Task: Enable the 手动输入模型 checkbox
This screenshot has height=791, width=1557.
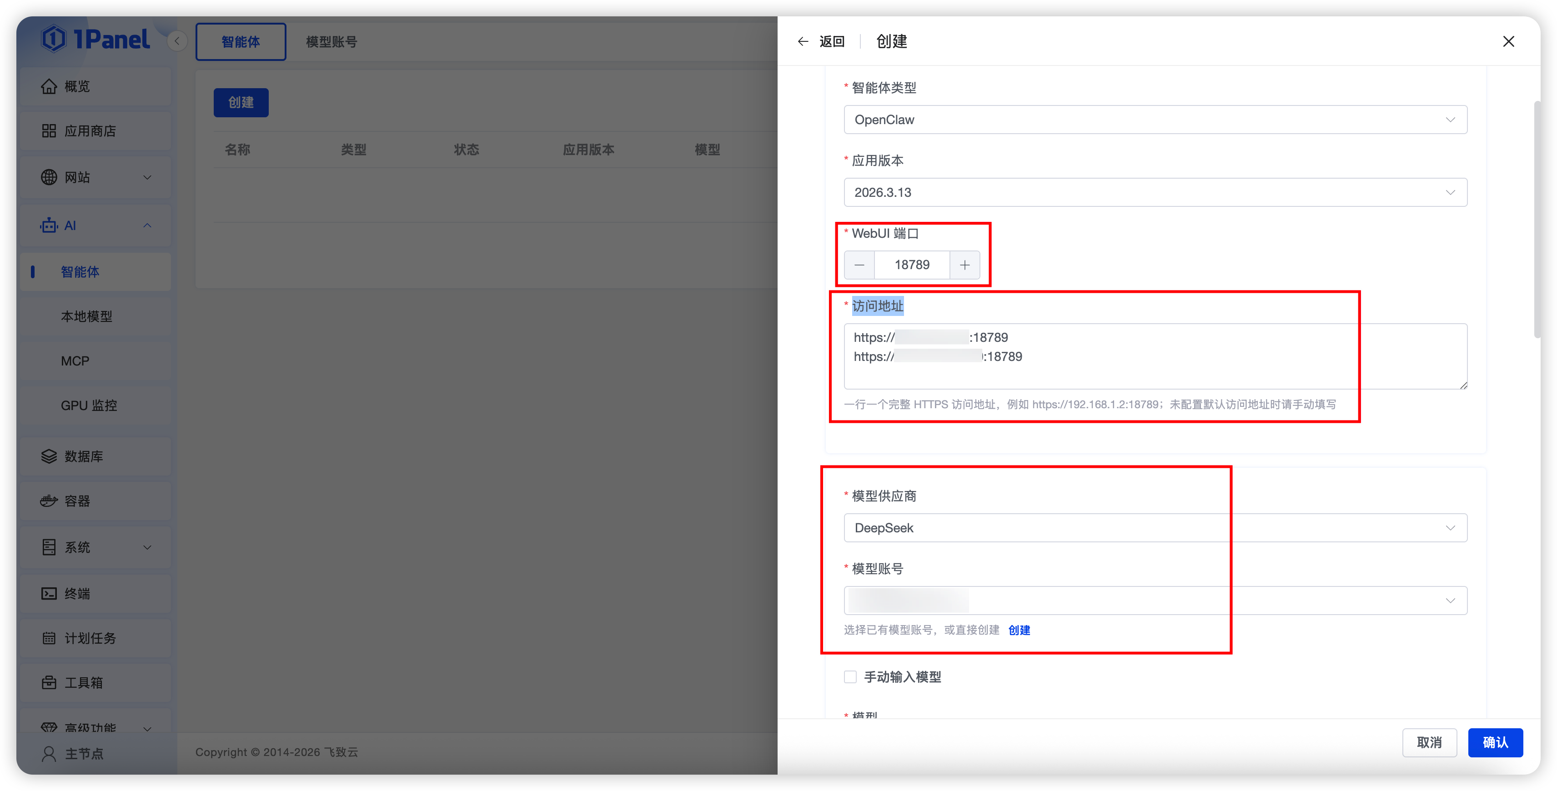Action: pyautogui.click(x=850, y=677)
